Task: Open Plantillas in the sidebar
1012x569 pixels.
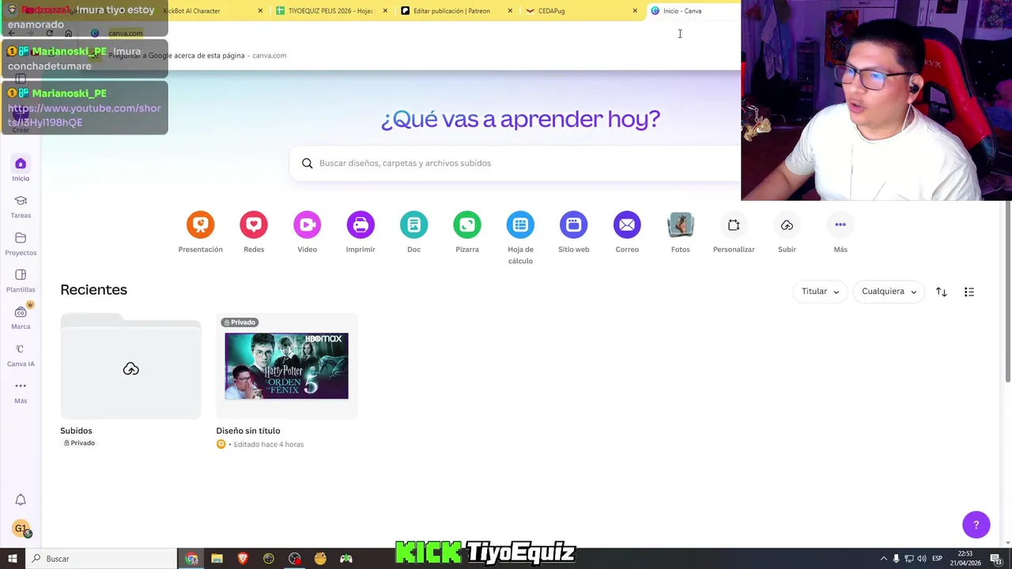Action: point(21,281)
